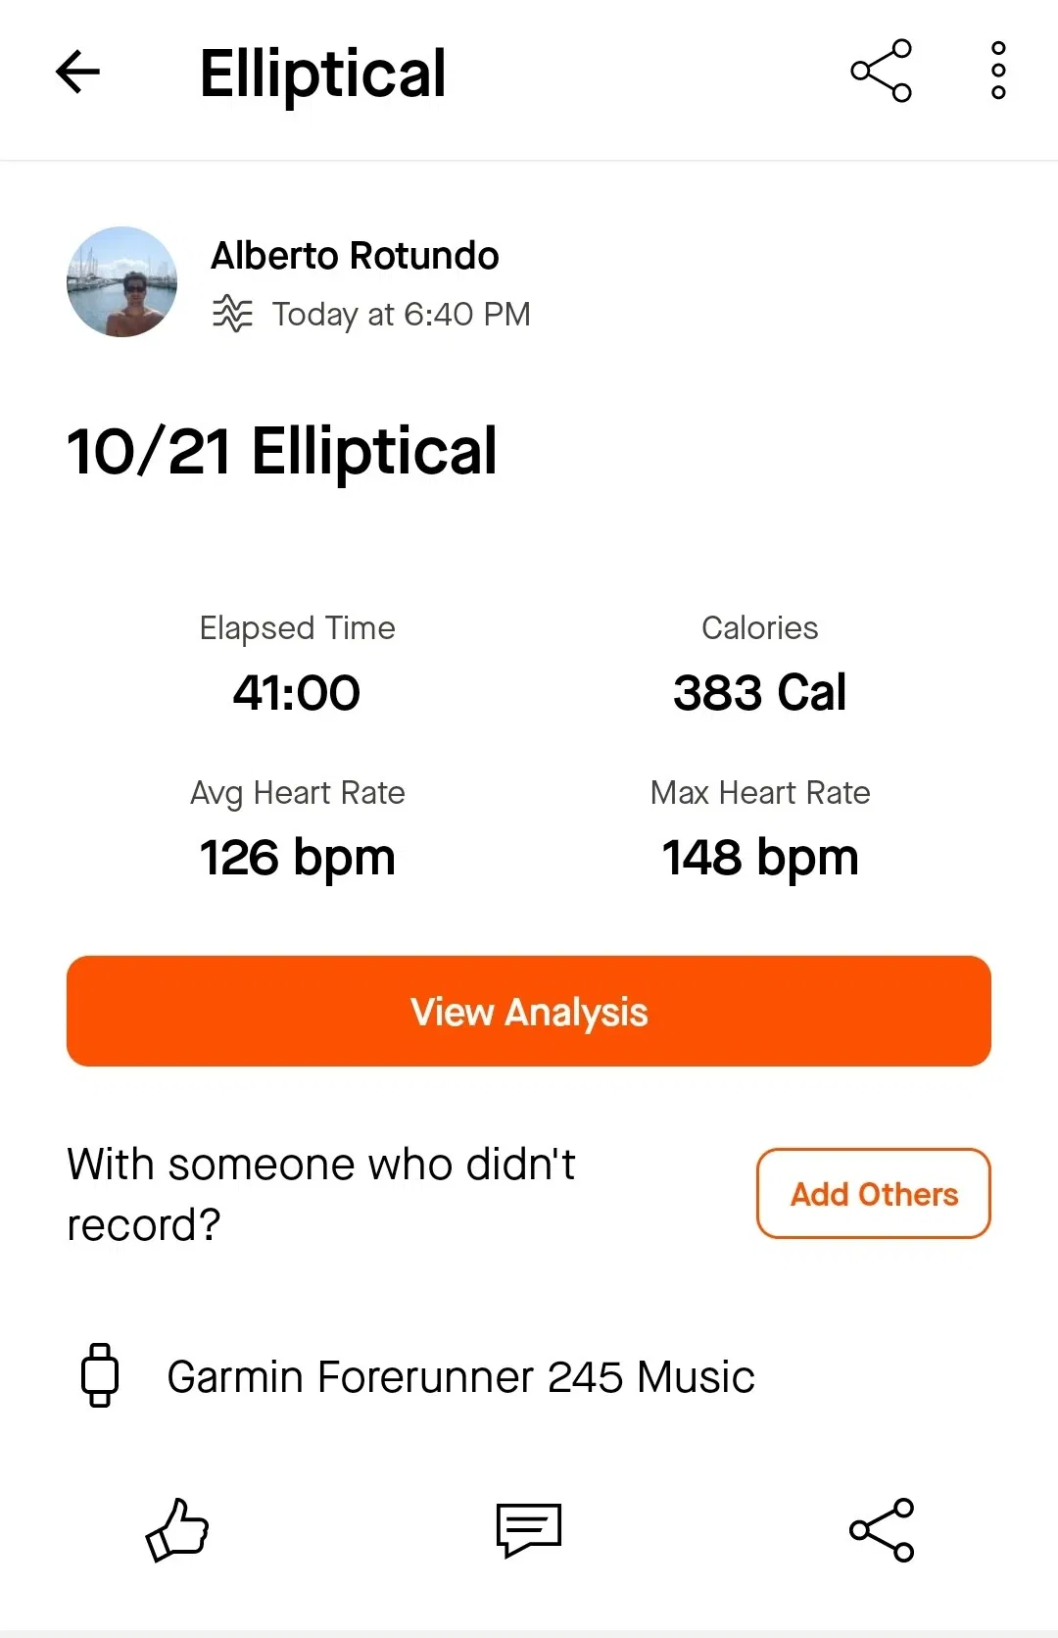Tap the 10/21 Elliptical activity title

tap(282, 452)
